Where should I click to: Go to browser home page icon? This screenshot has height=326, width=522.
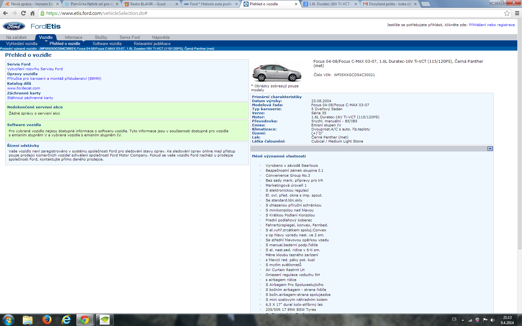32,13
